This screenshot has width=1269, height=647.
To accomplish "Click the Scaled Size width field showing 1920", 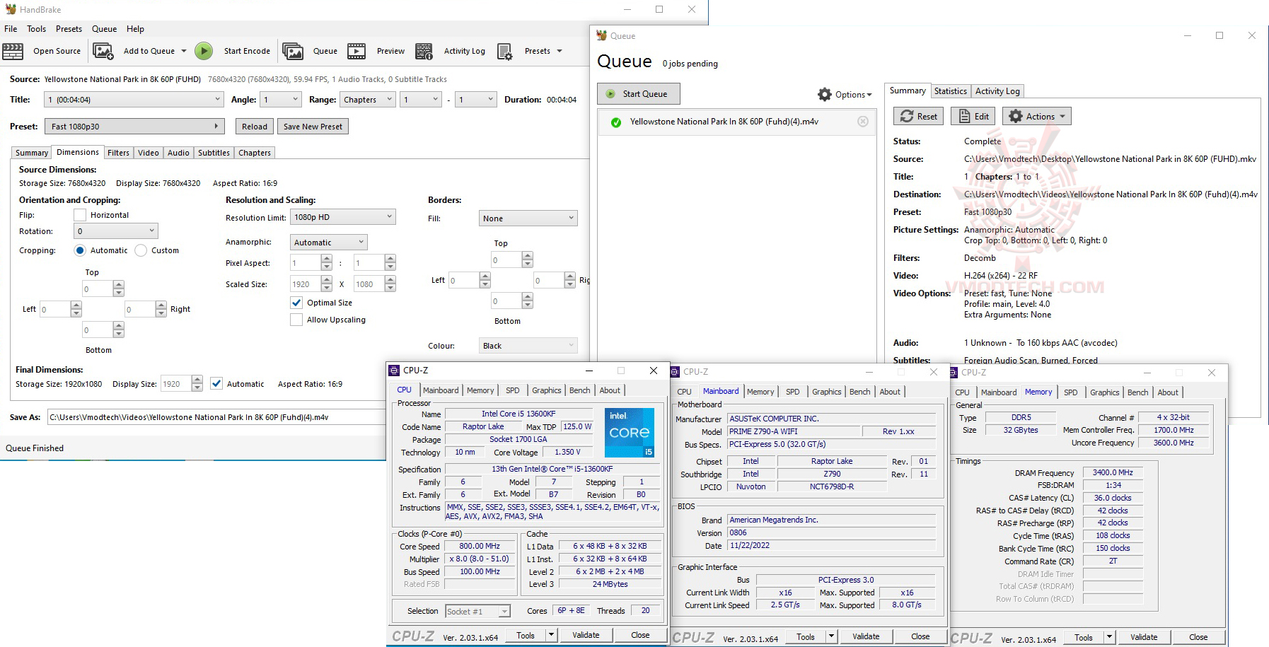I will click(x=306, y=284).
